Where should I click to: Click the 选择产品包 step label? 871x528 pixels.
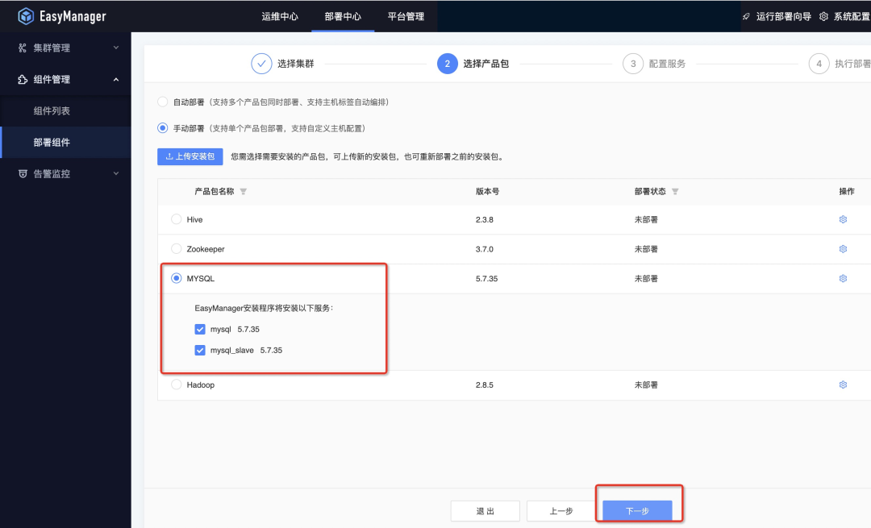pos(486,64)
